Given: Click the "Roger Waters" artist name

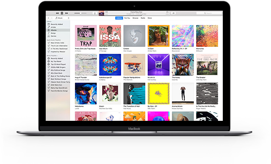Looking at the screenshot, I should point(201,109).
